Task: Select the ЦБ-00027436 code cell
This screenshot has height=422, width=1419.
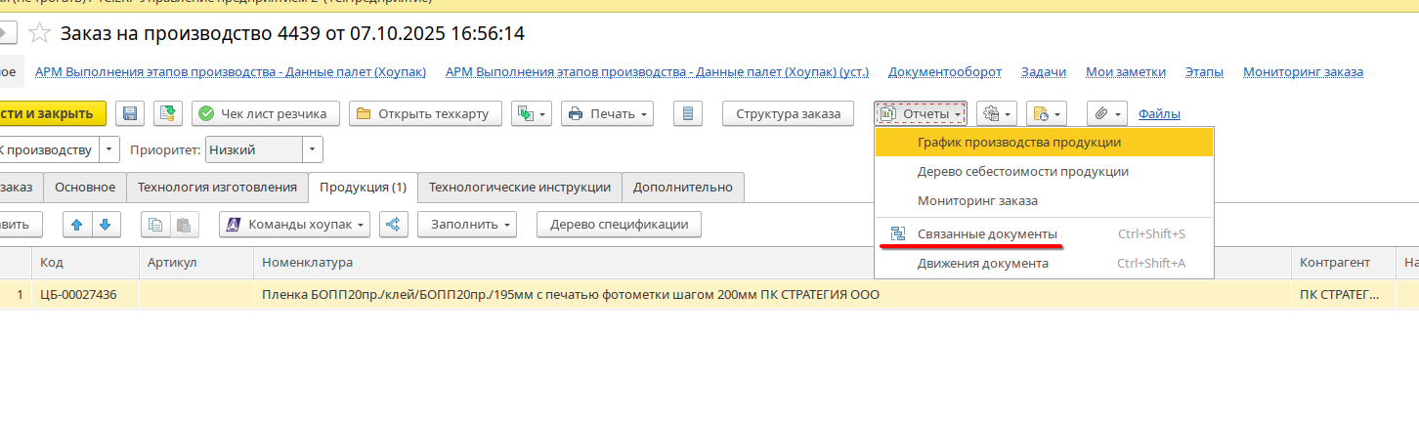Action: (x=78, y=294)
